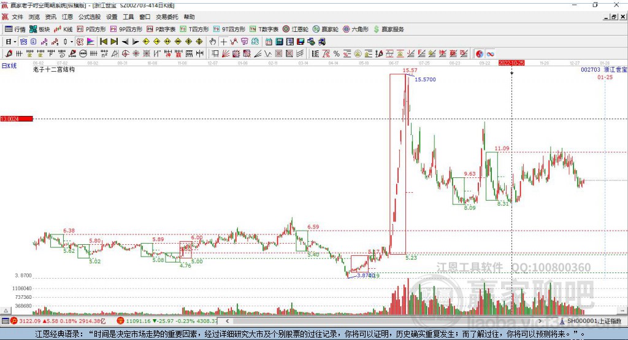This screenshot has width=628, height=340.
Task: Click the 15.5700 peak price label
Action: click(x=425, y=79)
